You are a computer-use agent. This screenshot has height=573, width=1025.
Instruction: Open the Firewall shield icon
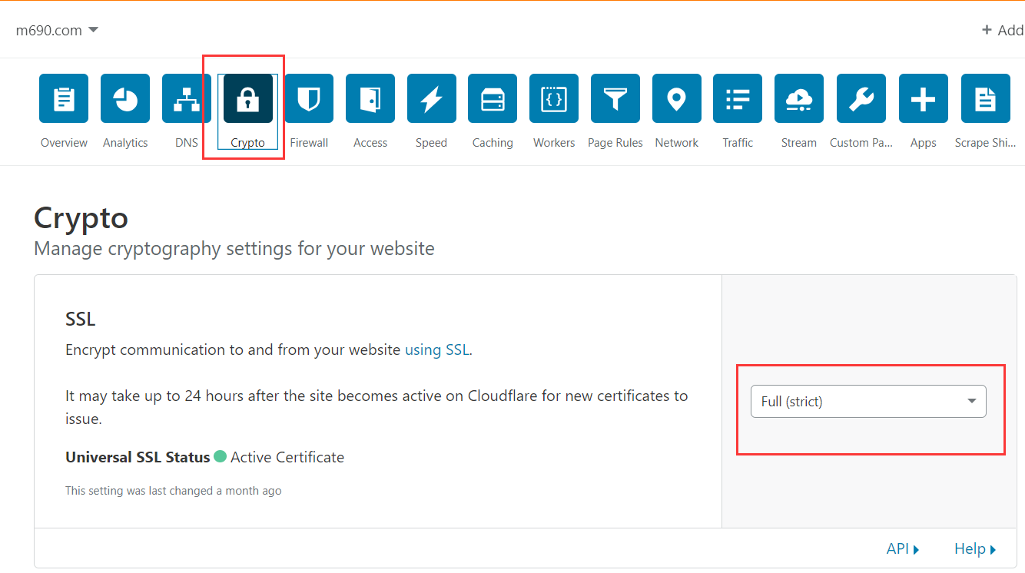coord(309,98)
